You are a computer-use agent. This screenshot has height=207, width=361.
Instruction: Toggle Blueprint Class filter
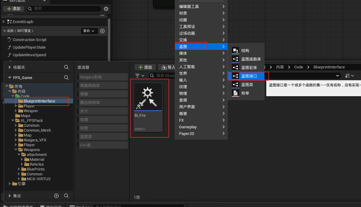pyautogui.click(x=102, y=136)
